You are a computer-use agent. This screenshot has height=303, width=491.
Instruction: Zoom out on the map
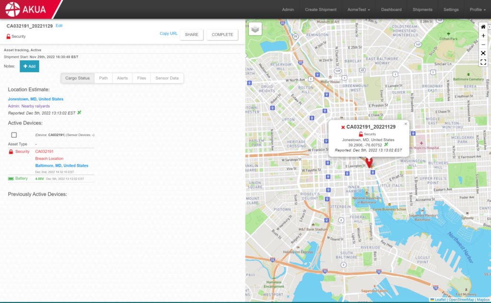(483, 45)
